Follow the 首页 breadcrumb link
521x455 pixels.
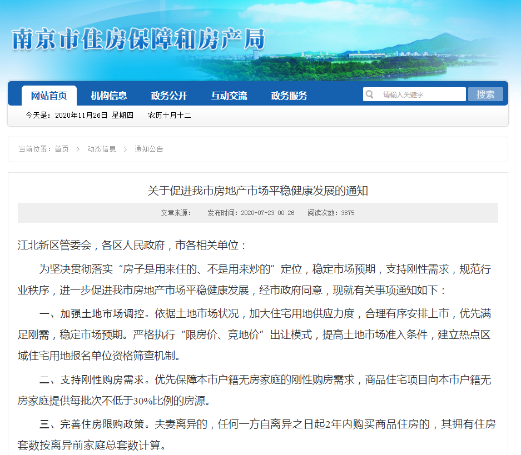(x=62, y=149)
